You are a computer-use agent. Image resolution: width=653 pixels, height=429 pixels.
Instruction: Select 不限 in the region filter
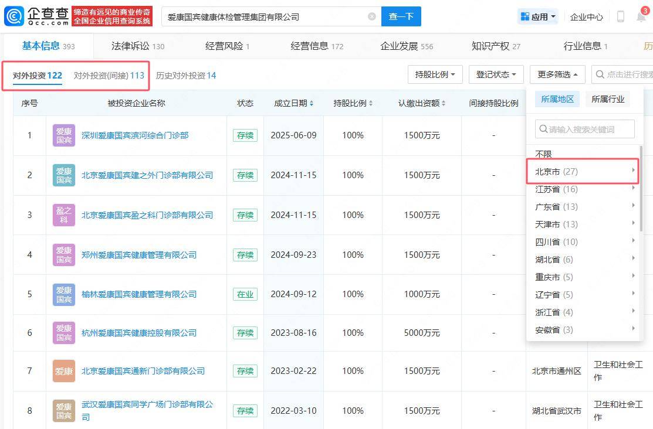[543, 154]
